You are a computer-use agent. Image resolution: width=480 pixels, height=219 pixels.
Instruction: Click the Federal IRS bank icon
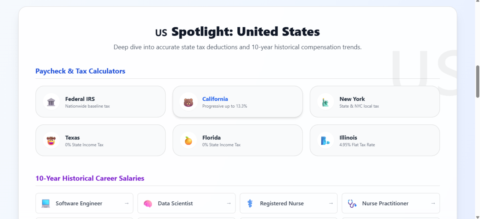51,101
